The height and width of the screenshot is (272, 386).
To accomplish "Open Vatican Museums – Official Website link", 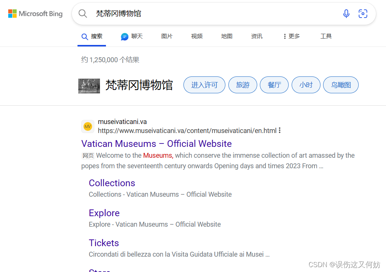I will pyautogui.click(x=156, y=143).
